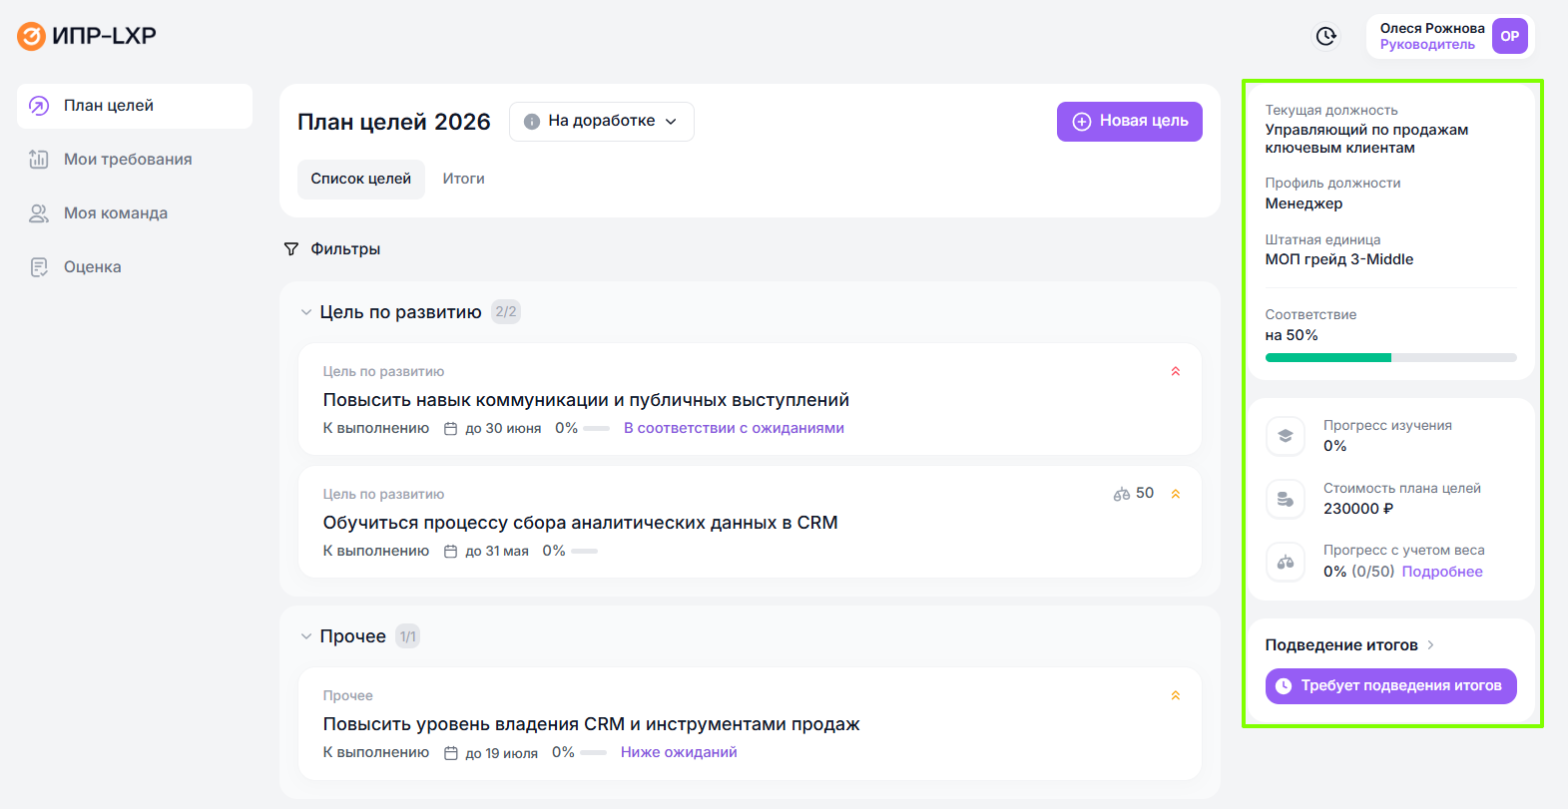Click the graduation cap icon for Прогресс изучения
Image resolution: width=1568 pixels, height=809 pixels.
click(1286, 436)
